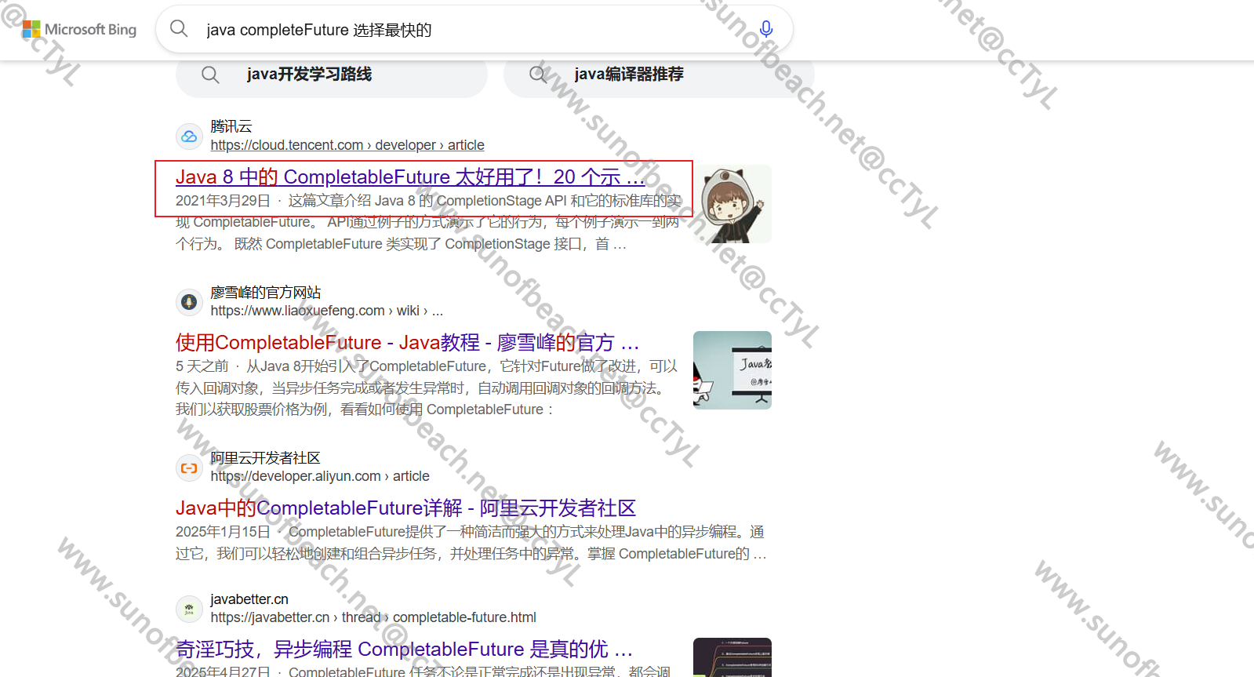Select the java开发学习路线 related search
This screenshot has width=1254, height=677.
[x=332, y=75]
